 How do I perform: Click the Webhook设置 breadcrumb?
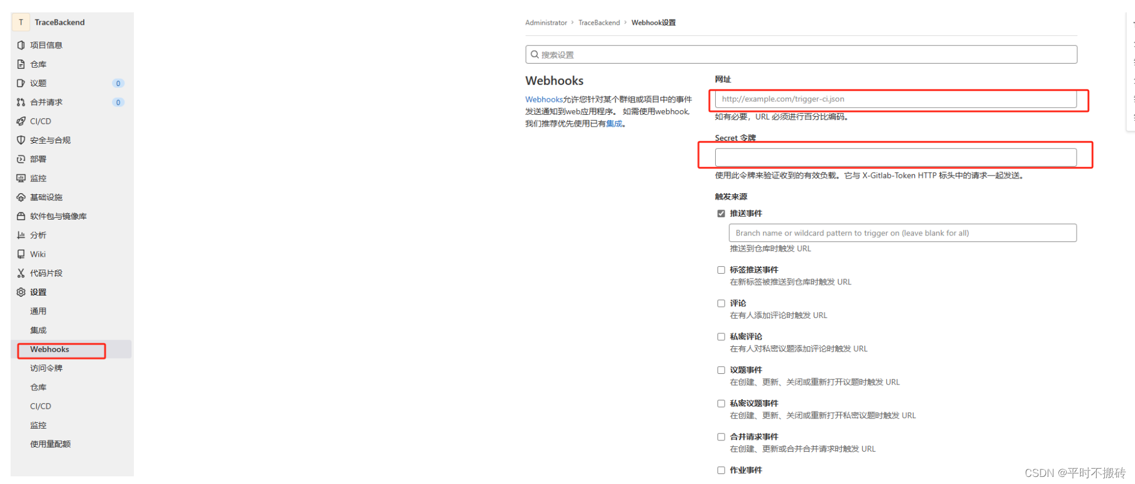[653, 23]
